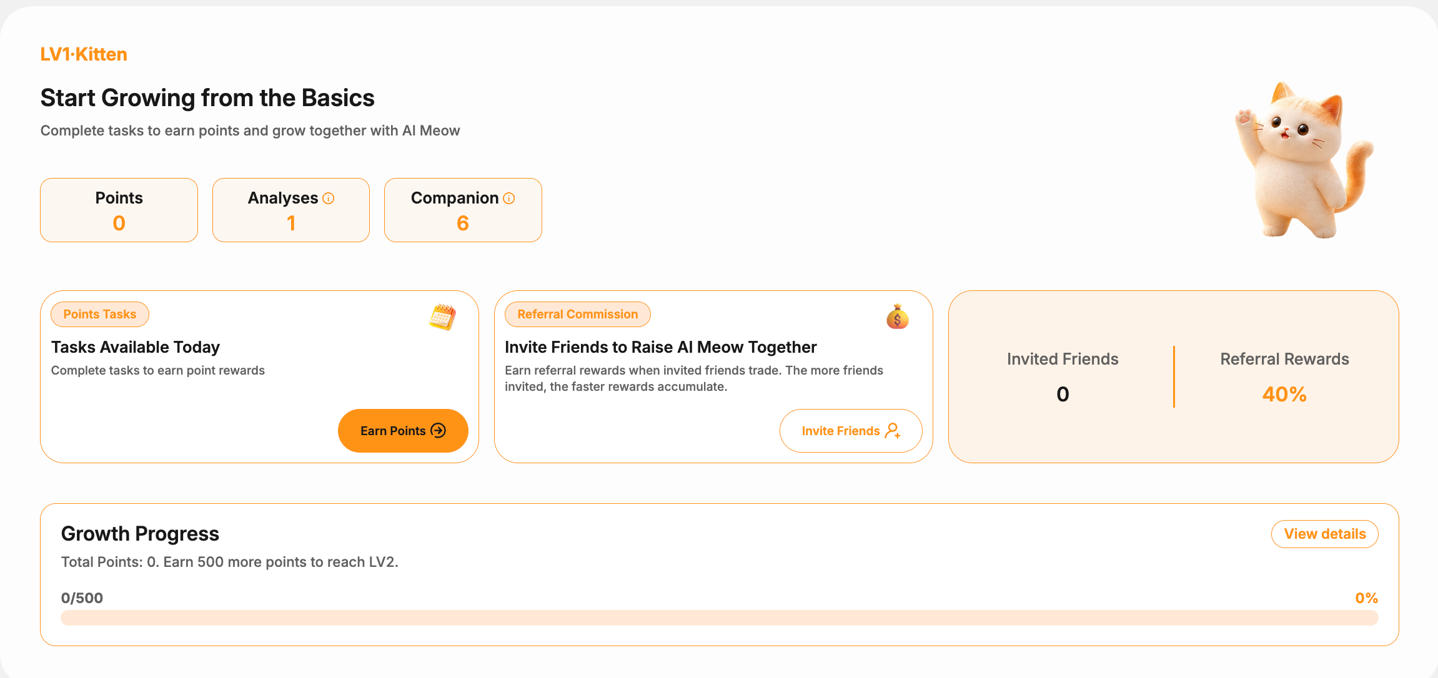Click the Analyses info icon

pyautogui.click(x=329, y=199)
